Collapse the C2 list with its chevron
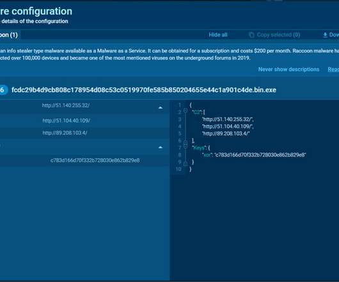 pyautogui.click(x=161, y=108)
